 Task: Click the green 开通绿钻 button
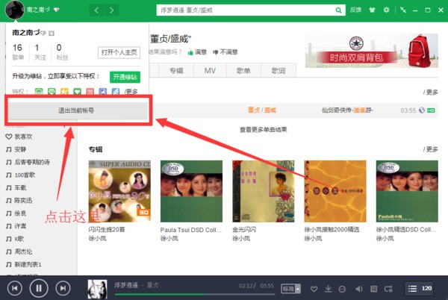tap(125, 77)
